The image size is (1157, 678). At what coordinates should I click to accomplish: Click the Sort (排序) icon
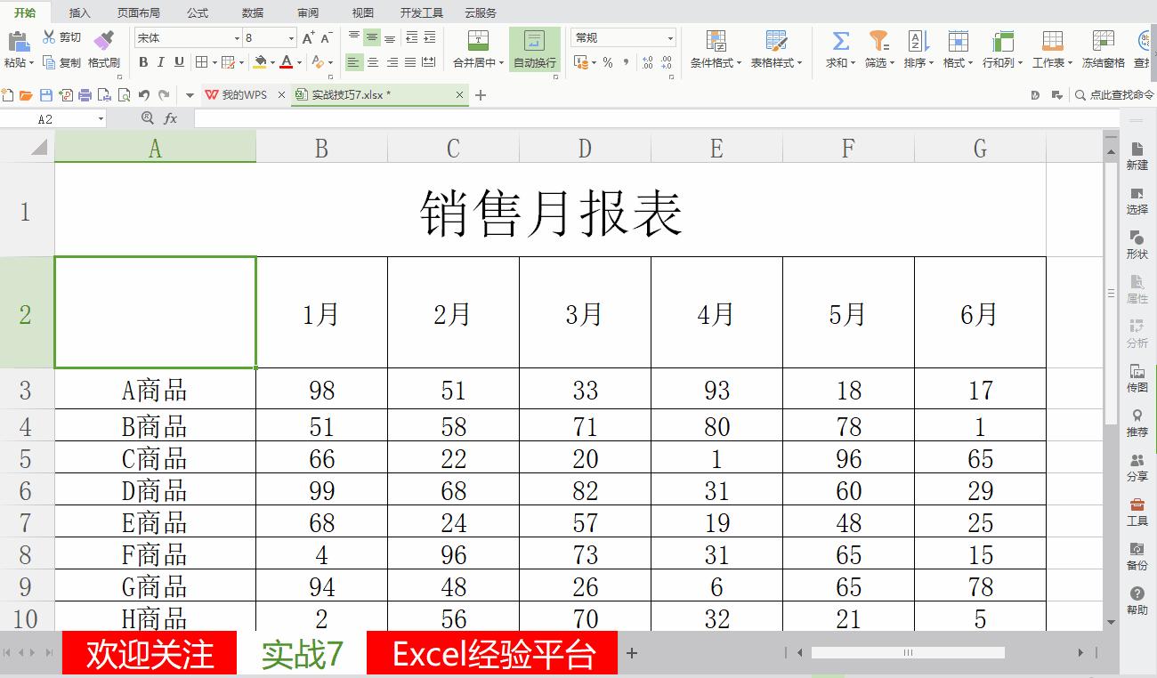917,40
